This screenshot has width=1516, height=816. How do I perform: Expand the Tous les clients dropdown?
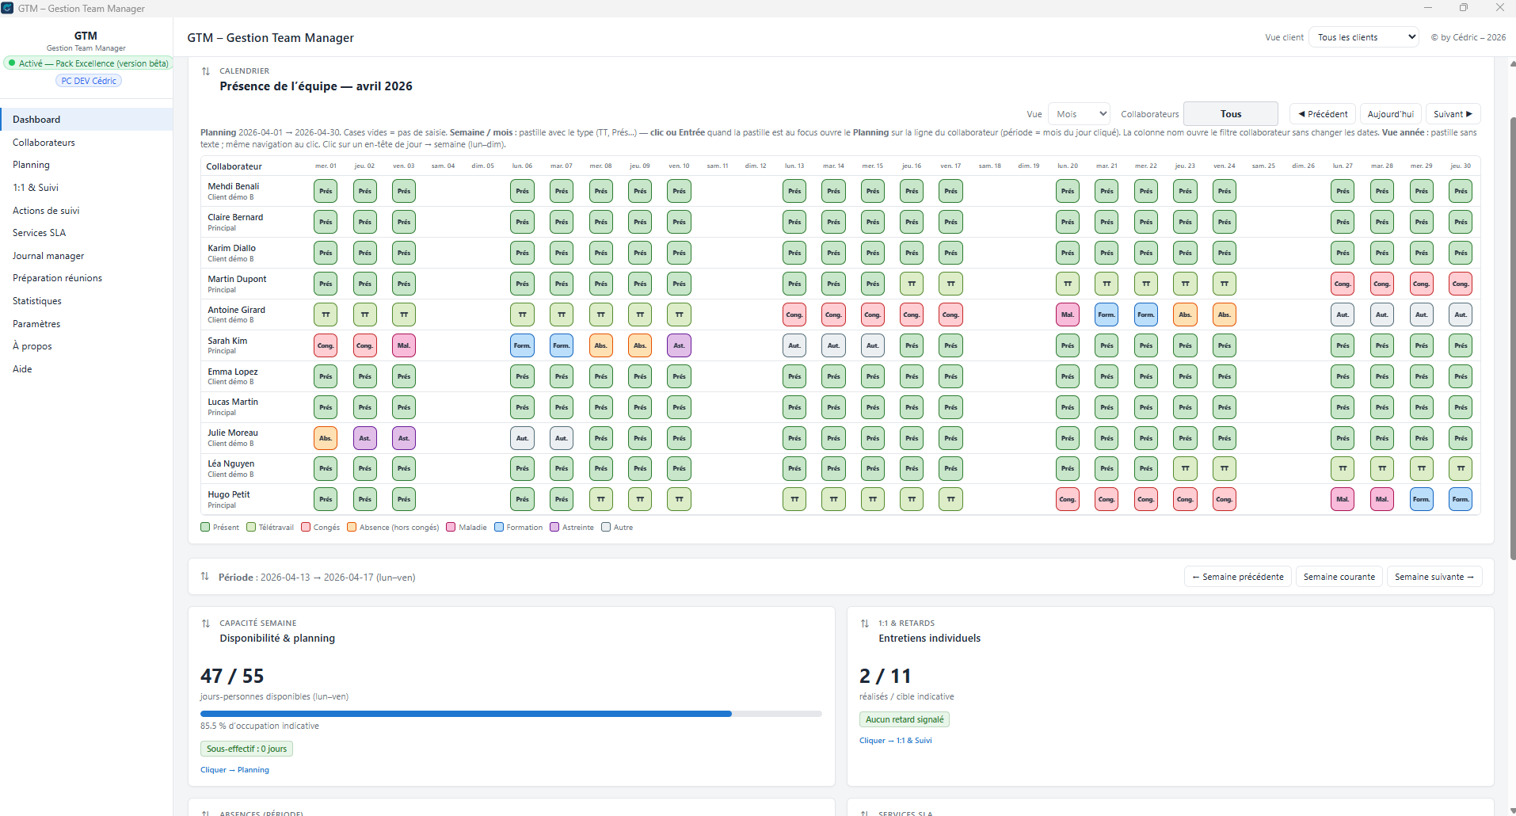(1363, 37)
